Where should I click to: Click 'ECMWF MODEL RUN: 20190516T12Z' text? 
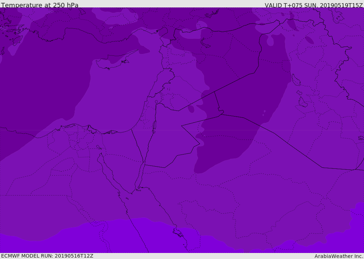tap(47, 256)
